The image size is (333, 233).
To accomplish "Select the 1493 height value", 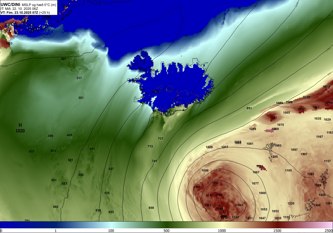I will click(207, 205).
